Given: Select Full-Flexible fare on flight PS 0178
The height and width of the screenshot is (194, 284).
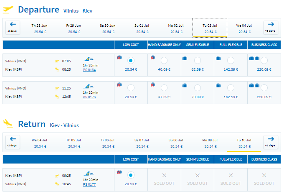Looking at the screenshot, I should point(231,88).
